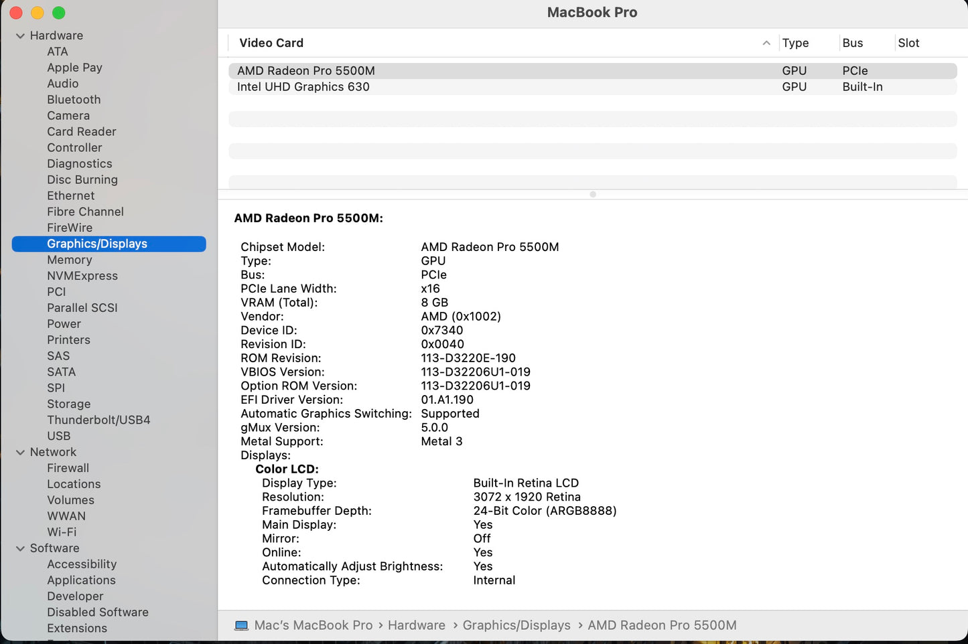Click the Bus column header
This screenshot has width=968, height=644.
tap(852, 42)
